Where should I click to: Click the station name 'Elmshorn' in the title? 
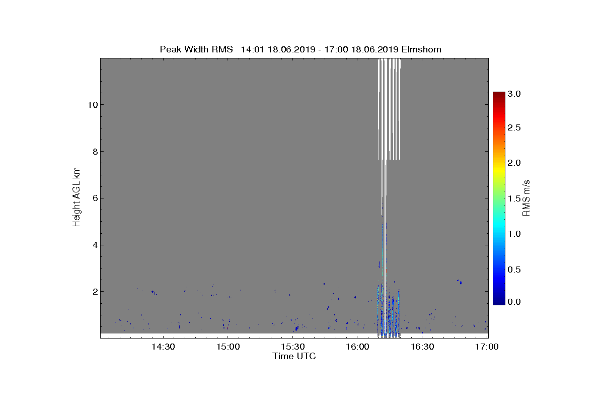click(422, 49)
